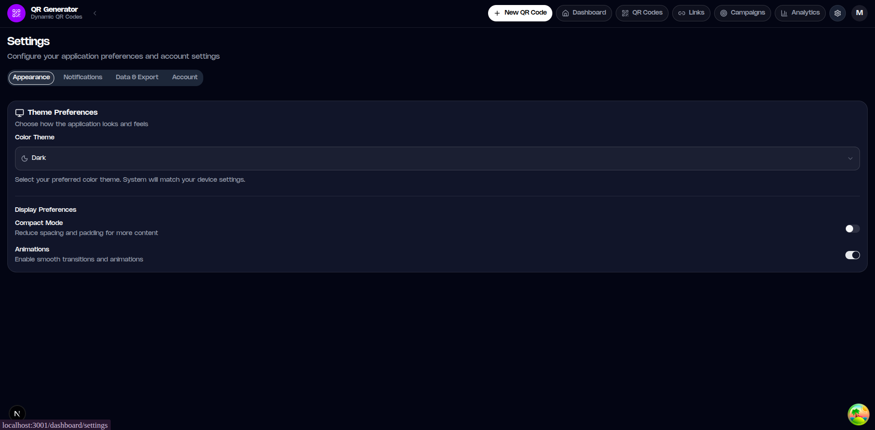Click the moon icon in theme select

pyautogui.click(x=25, y=159)
